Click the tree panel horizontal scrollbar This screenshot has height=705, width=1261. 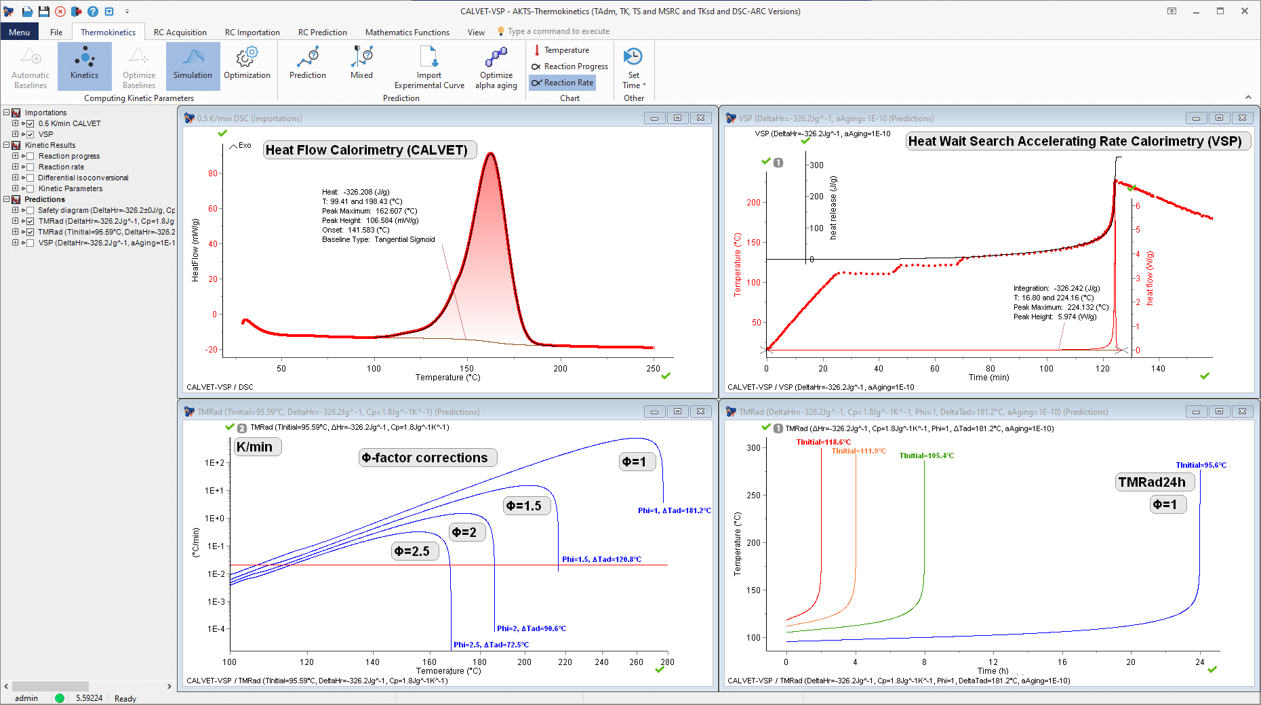pos(51,686)
